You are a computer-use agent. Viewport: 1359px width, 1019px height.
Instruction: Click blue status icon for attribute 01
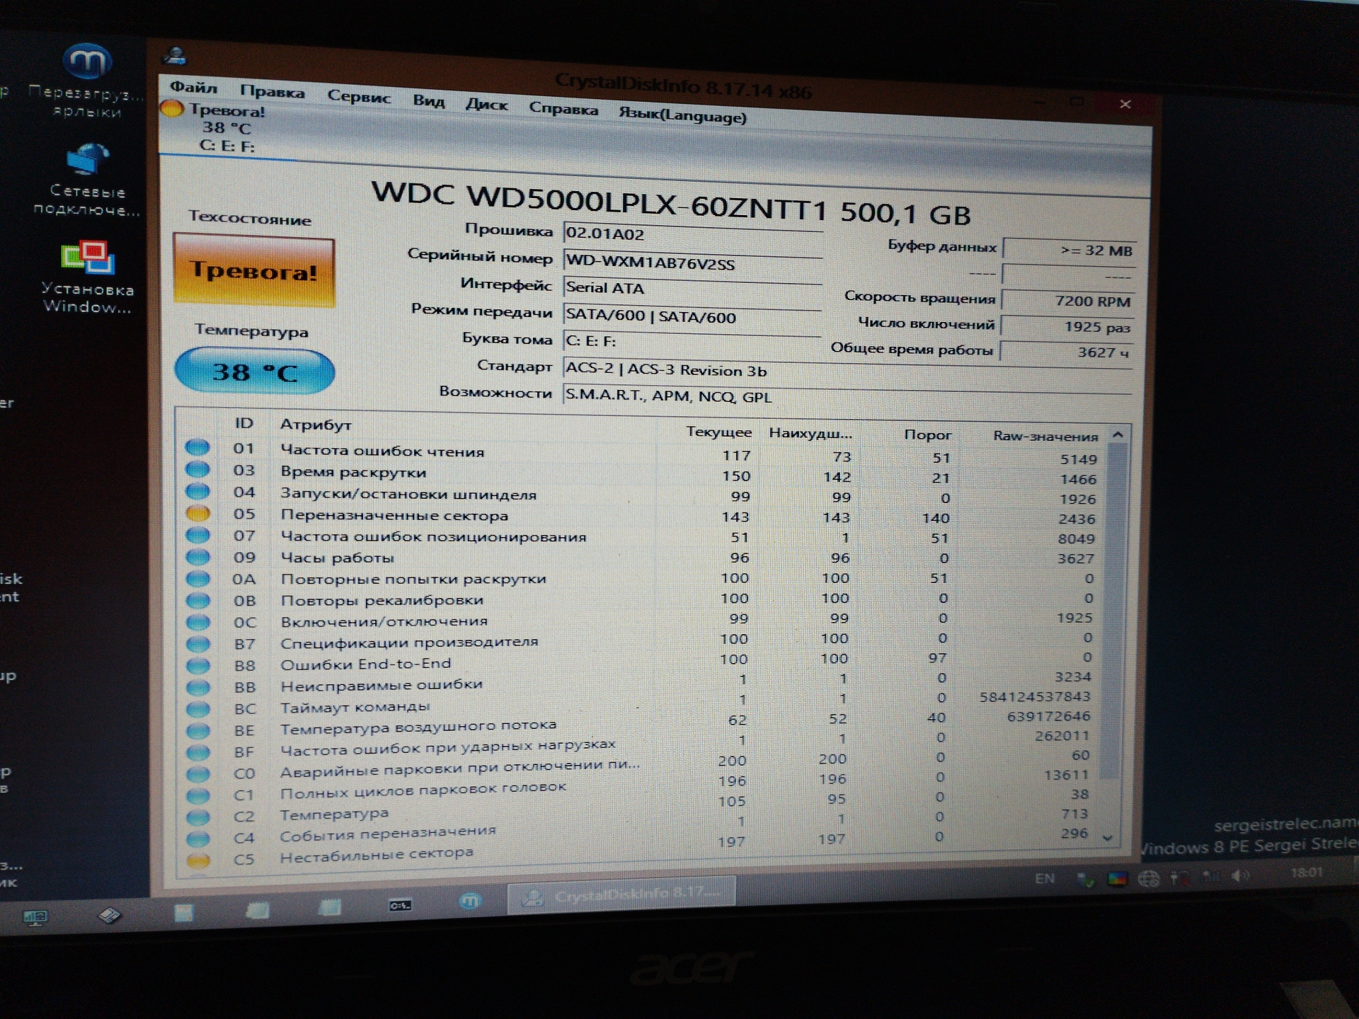pyautogui.click(x=197, y=447)
